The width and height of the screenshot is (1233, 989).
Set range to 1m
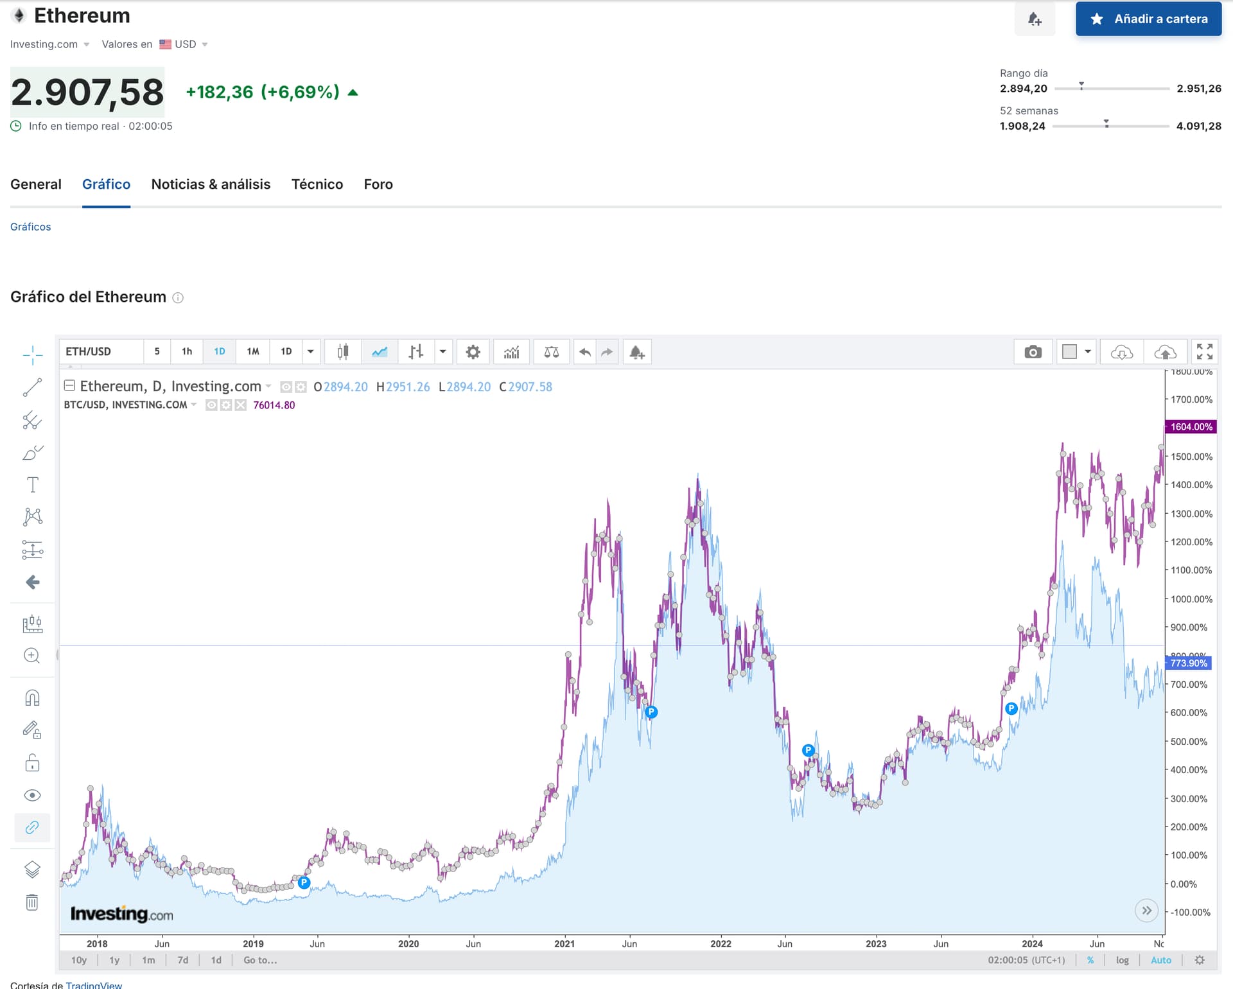[148, 960]
